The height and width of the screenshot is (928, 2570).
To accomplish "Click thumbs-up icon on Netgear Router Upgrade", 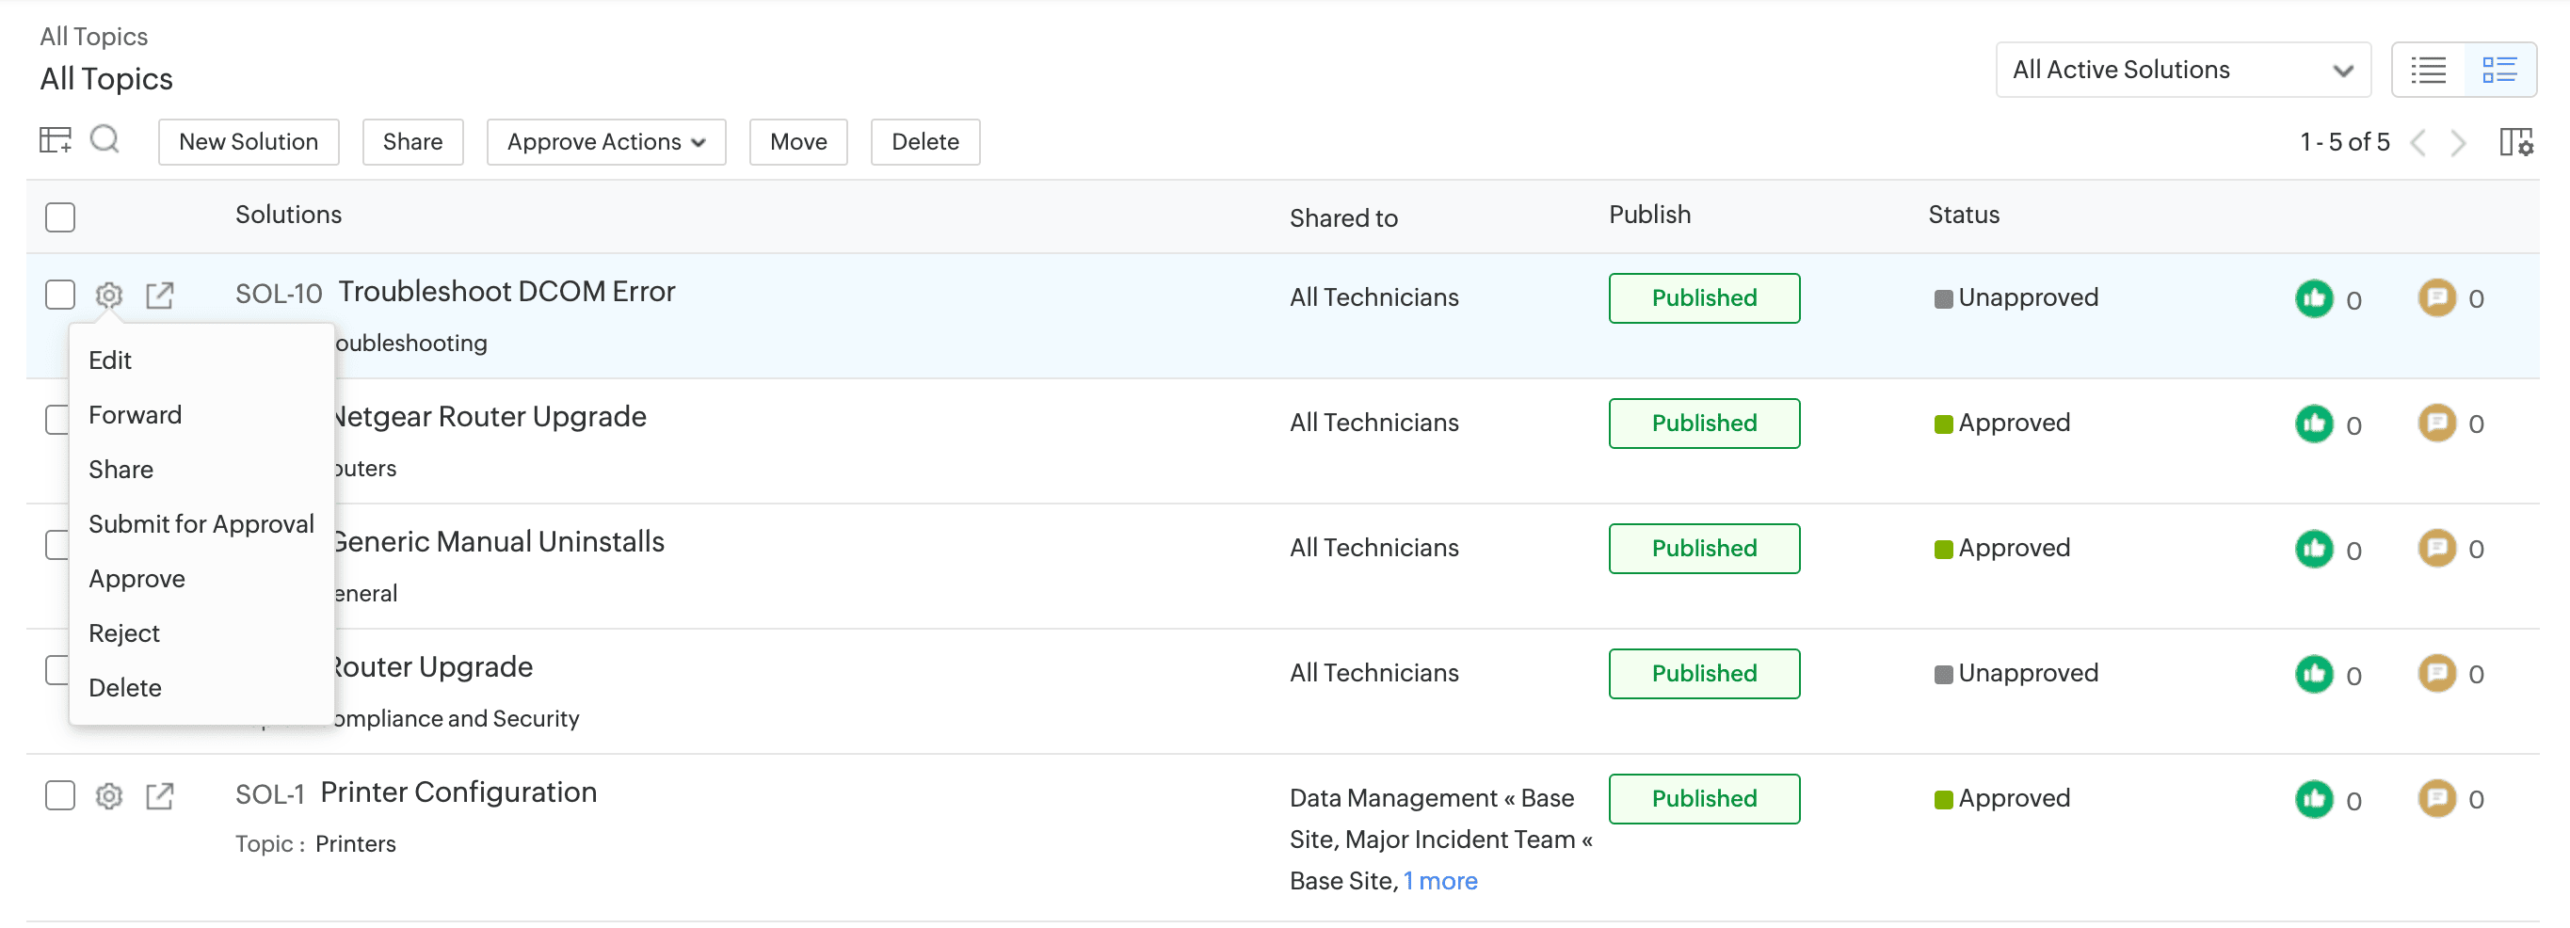I will click(2314, 424).
